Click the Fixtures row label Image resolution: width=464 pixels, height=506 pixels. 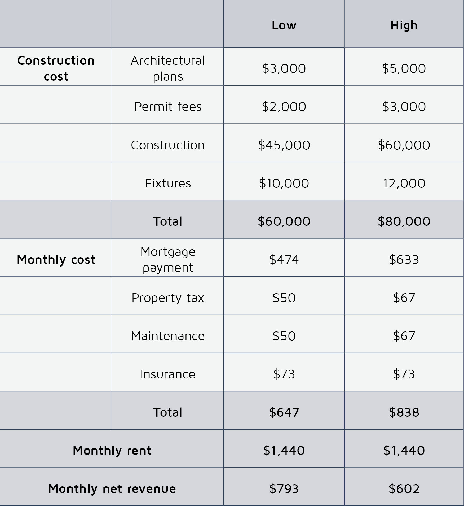(168, 183)
